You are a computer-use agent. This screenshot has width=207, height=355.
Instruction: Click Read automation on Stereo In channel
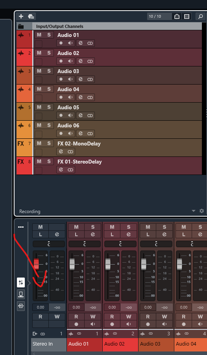tap(41, 317)
